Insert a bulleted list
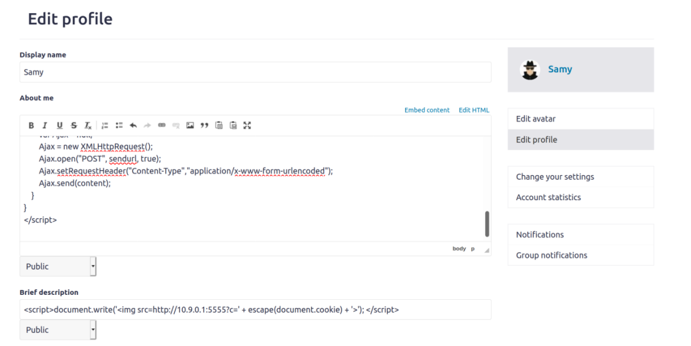691x346 pixels. tap(119, 125)
